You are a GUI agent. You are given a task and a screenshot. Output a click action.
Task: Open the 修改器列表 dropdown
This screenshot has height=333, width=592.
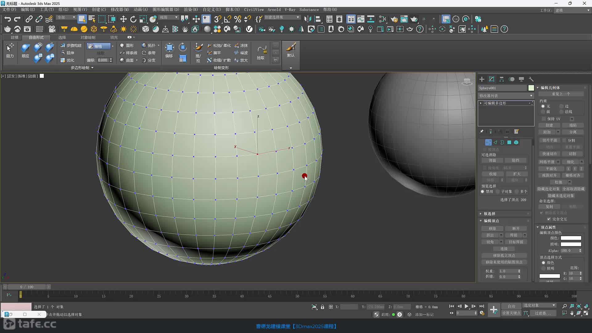point(506,96)
